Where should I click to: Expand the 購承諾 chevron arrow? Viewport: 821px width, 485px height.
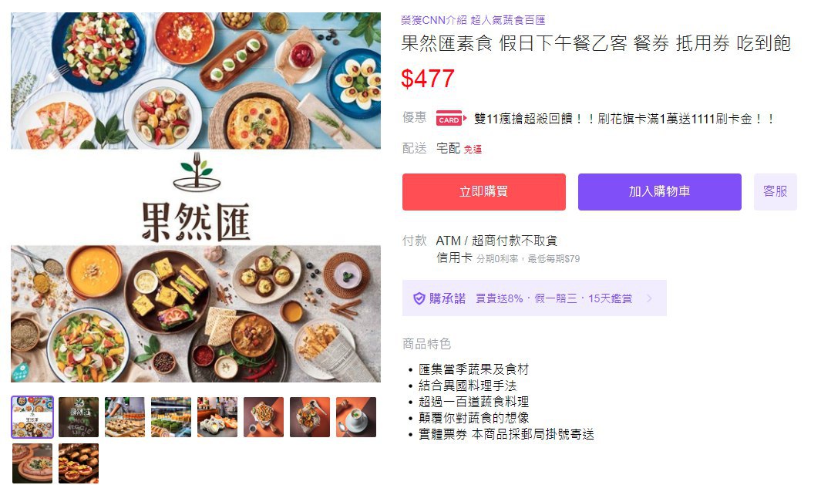coord(649,298)
